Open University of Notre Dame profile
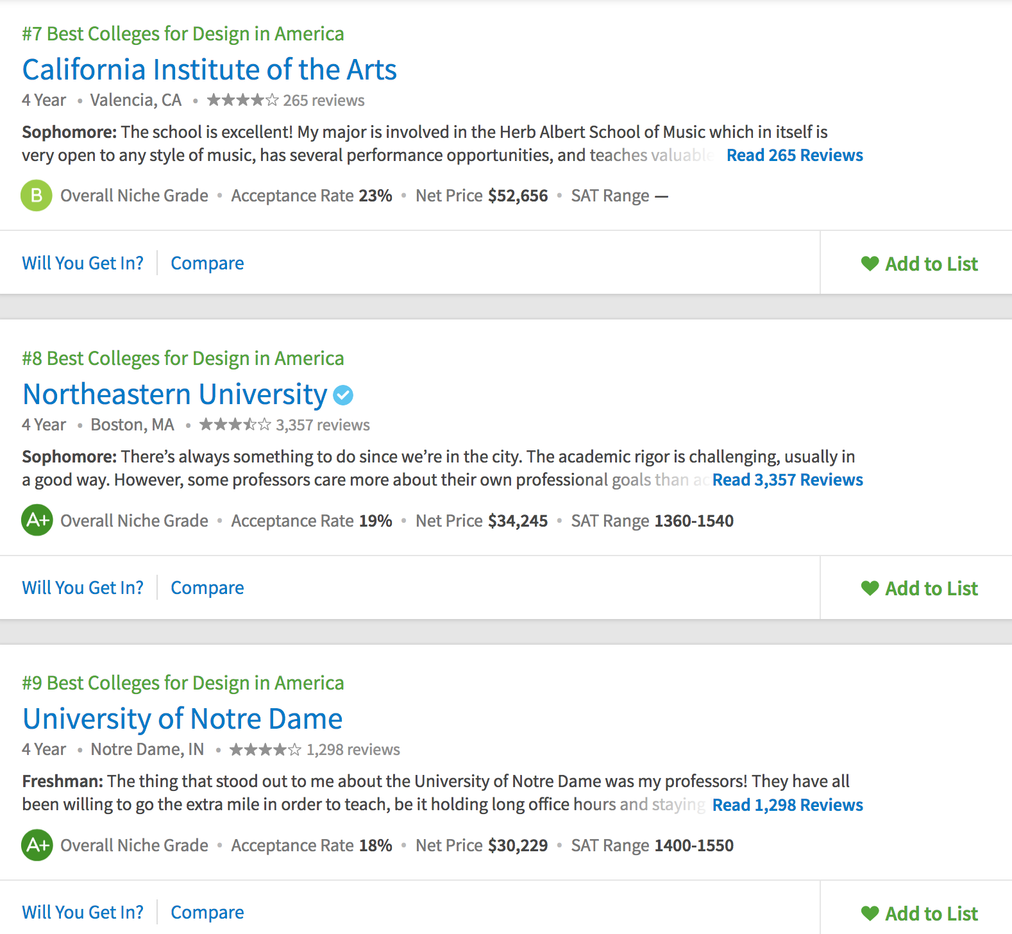Image resolution: width=1012 pixels, height=934 pixels. click(x=182, y=719)
